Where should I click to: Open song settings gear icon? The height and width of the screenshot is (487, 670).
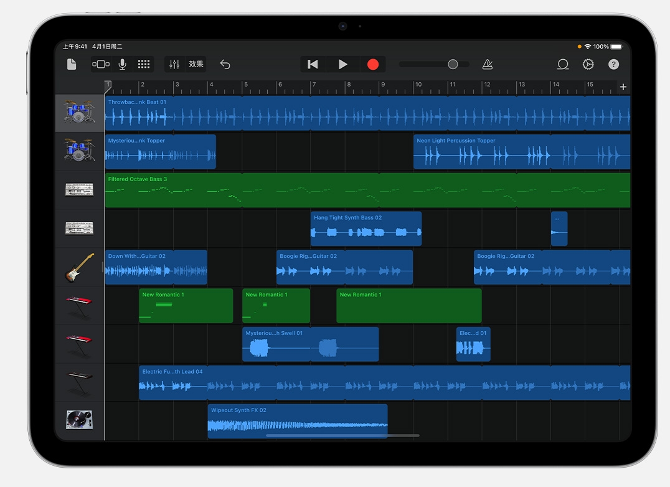[x=588, y=64]
